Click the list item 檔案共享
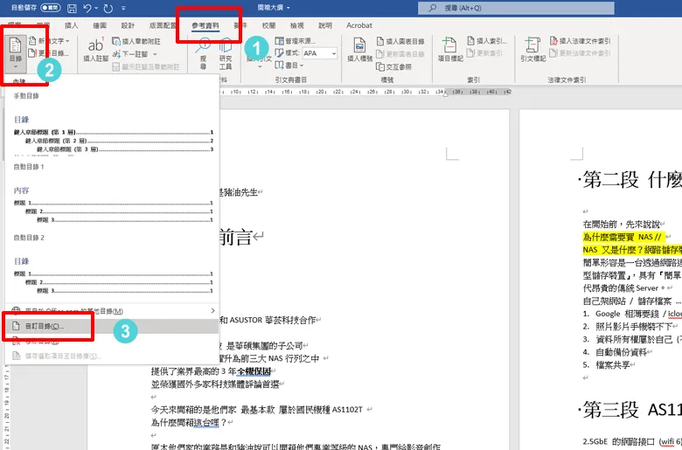The width and height of the screenshot is (682, 450). (613, 364)
